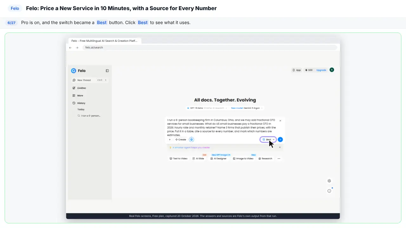Viewport: 406px width, 228px height.
Task: Open the user avatar in top right
Action: point(332,70)
